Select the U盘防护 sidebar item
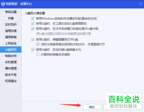This screenshot has width=144, height=112. click(11, 50)
